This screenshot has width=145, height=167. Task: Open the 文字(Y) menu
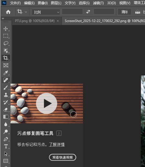70,3
